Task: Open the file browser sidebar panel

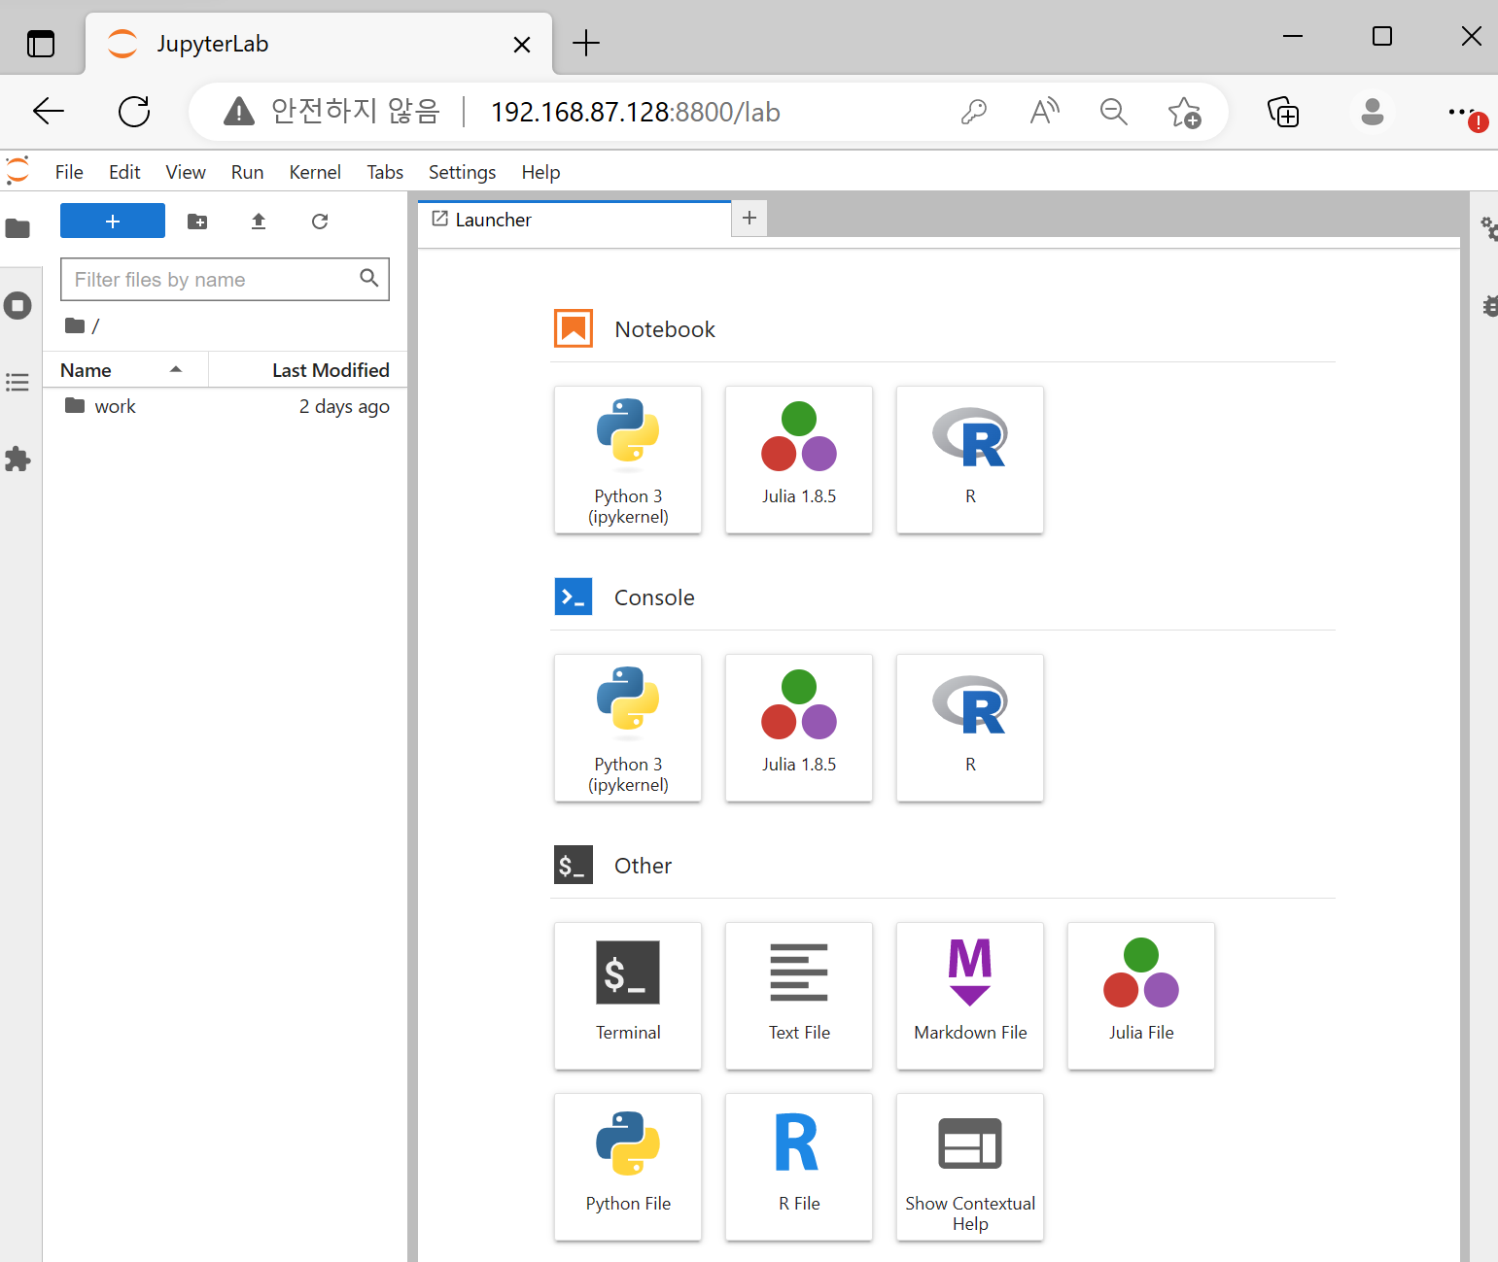Action: [x=18, y=228]
